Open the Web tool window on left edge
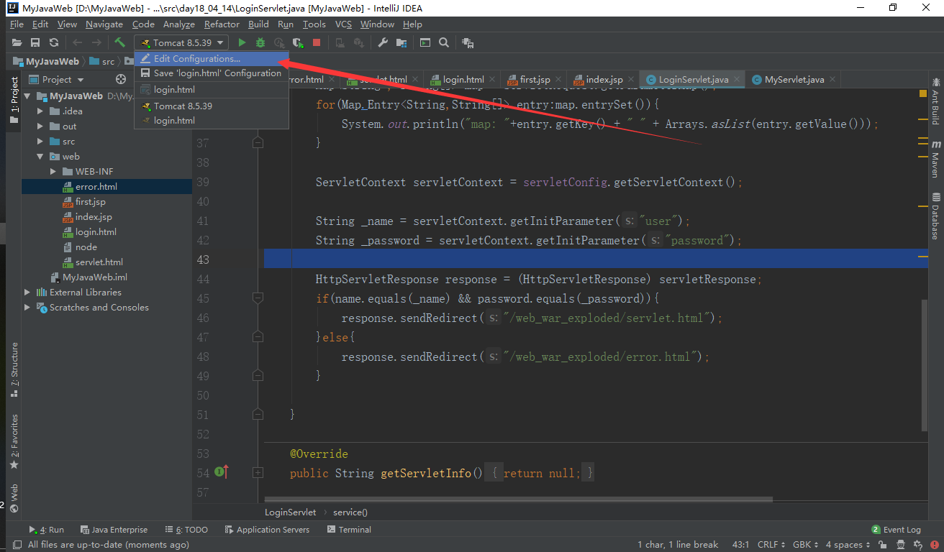This screenshot has height=552, width=944. click(14, 498)
